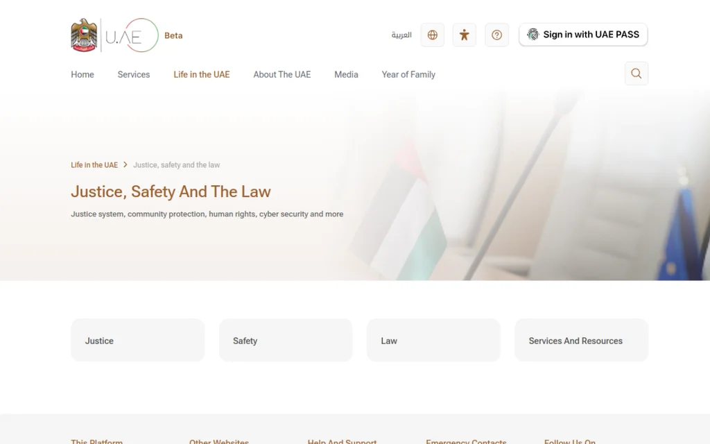Open the Life in the UAE menu
The height and width of the screenshot is (444, 710).
point(202,74)
